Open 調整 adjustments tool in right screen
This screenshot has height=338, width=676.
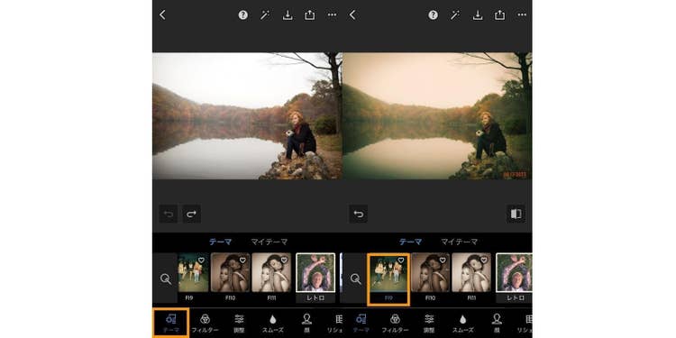(x=429, y=324)
